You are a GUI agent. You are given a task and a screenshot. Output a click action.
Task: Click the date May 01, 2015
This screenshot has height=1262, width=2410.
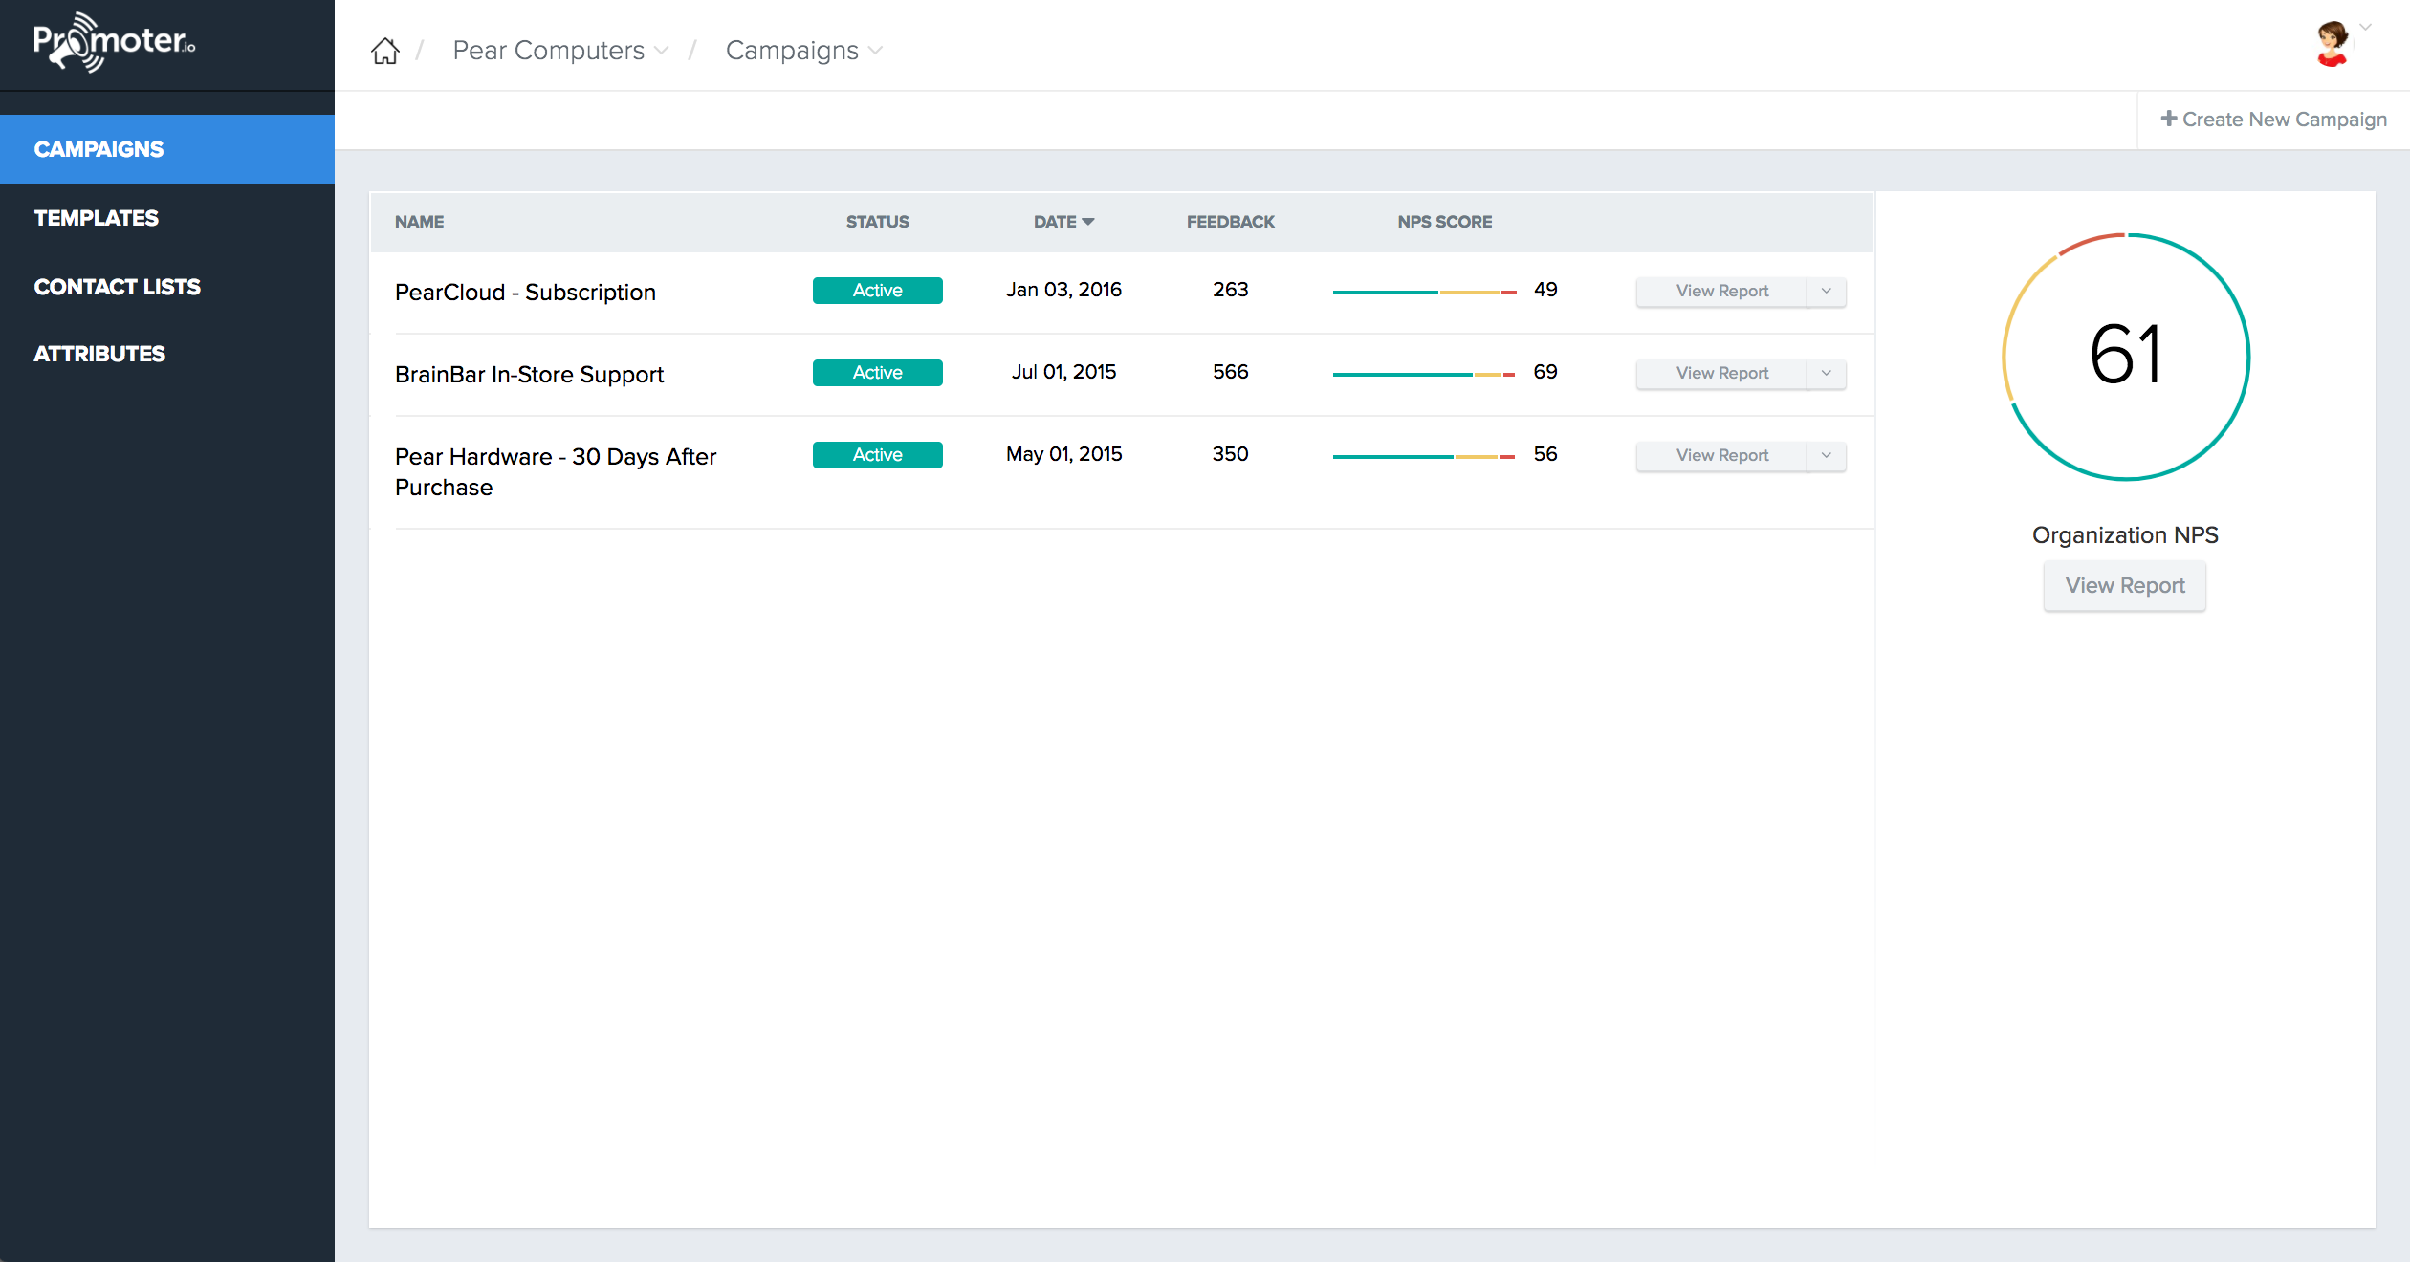pos(1063,454)
